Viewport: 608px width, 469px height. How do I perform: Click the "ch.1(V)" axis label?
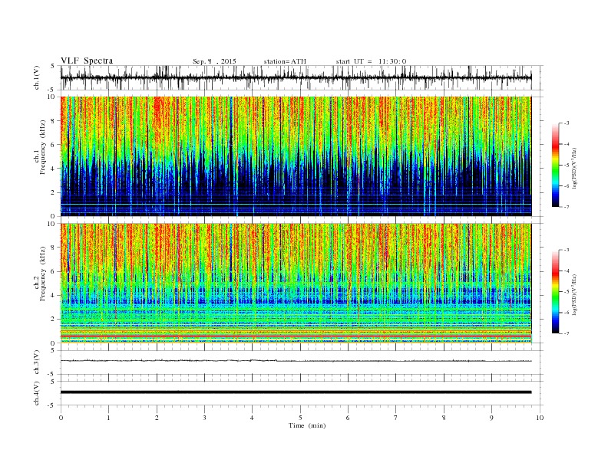coord(37,78)
